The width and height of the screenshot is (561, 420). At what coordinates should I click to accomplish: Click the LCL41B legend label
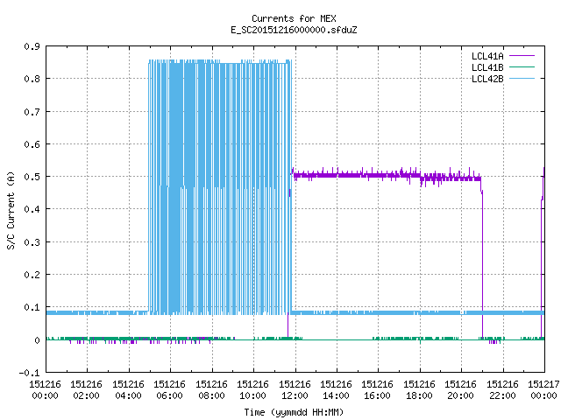coord(487,67)
